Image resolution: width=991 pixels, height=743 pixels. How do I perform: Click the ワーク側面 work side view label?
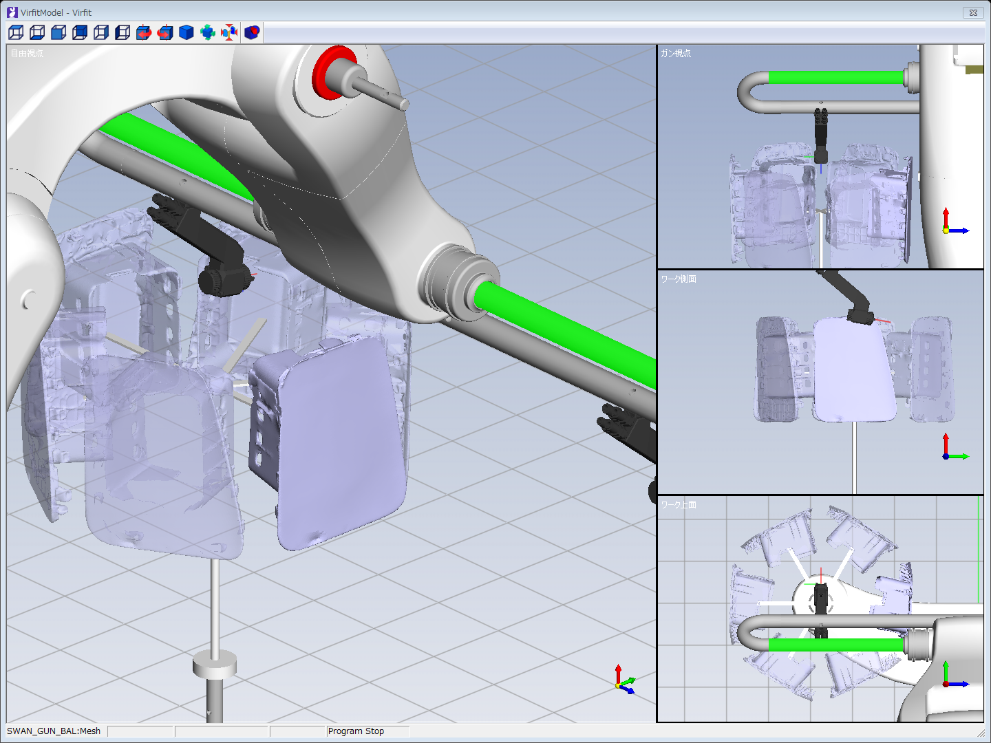point(679,279)
